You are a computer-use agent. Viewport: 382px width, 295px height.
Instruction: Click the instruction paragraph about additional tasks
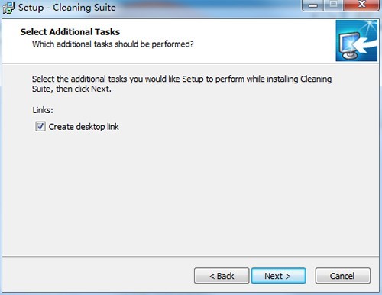182,84
